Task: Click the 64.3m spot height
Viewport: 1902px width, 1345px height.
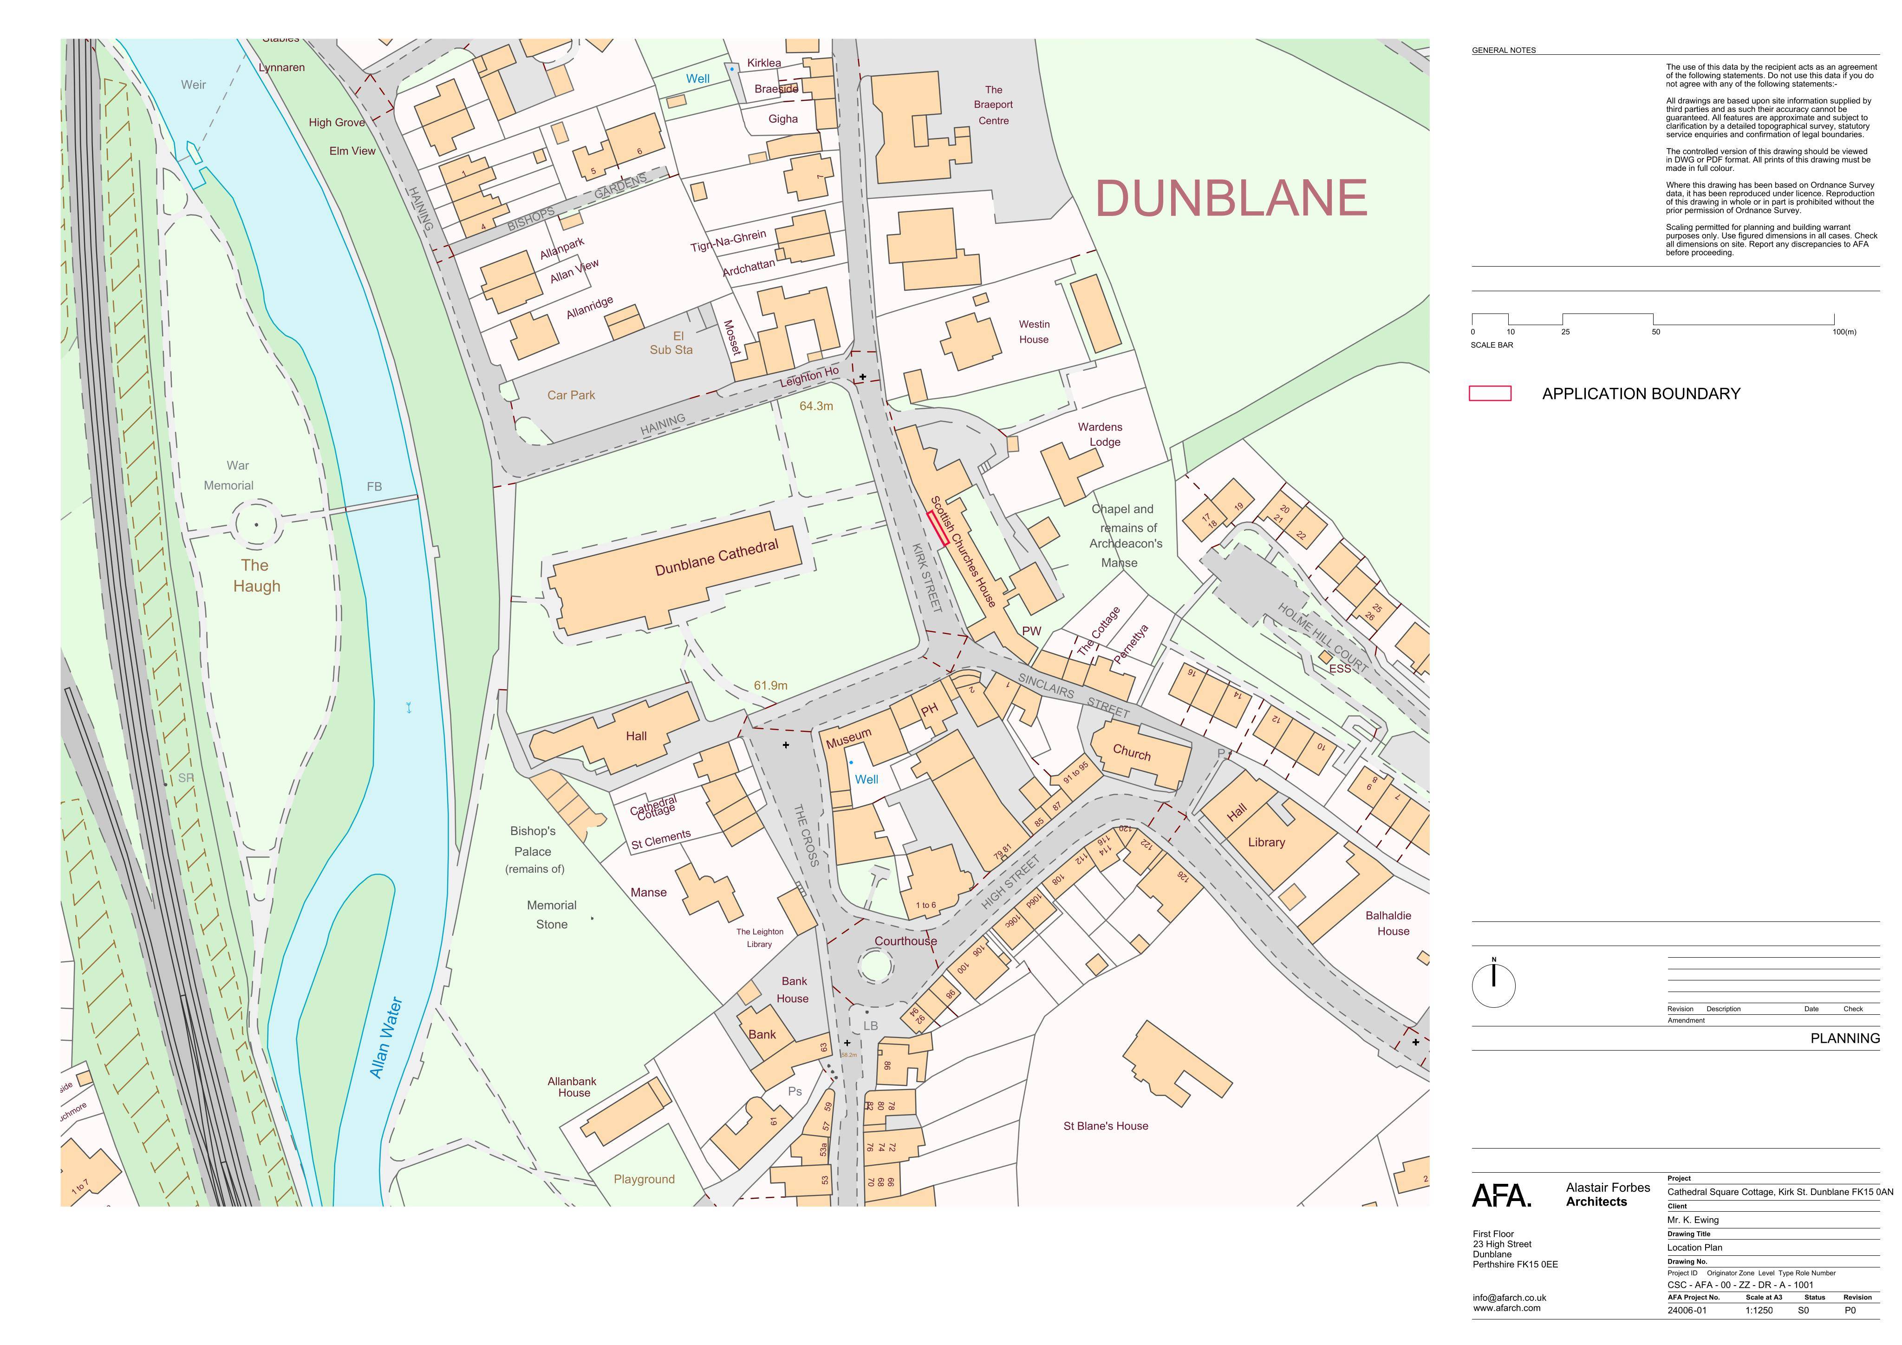Action: (x=816, y=406)
